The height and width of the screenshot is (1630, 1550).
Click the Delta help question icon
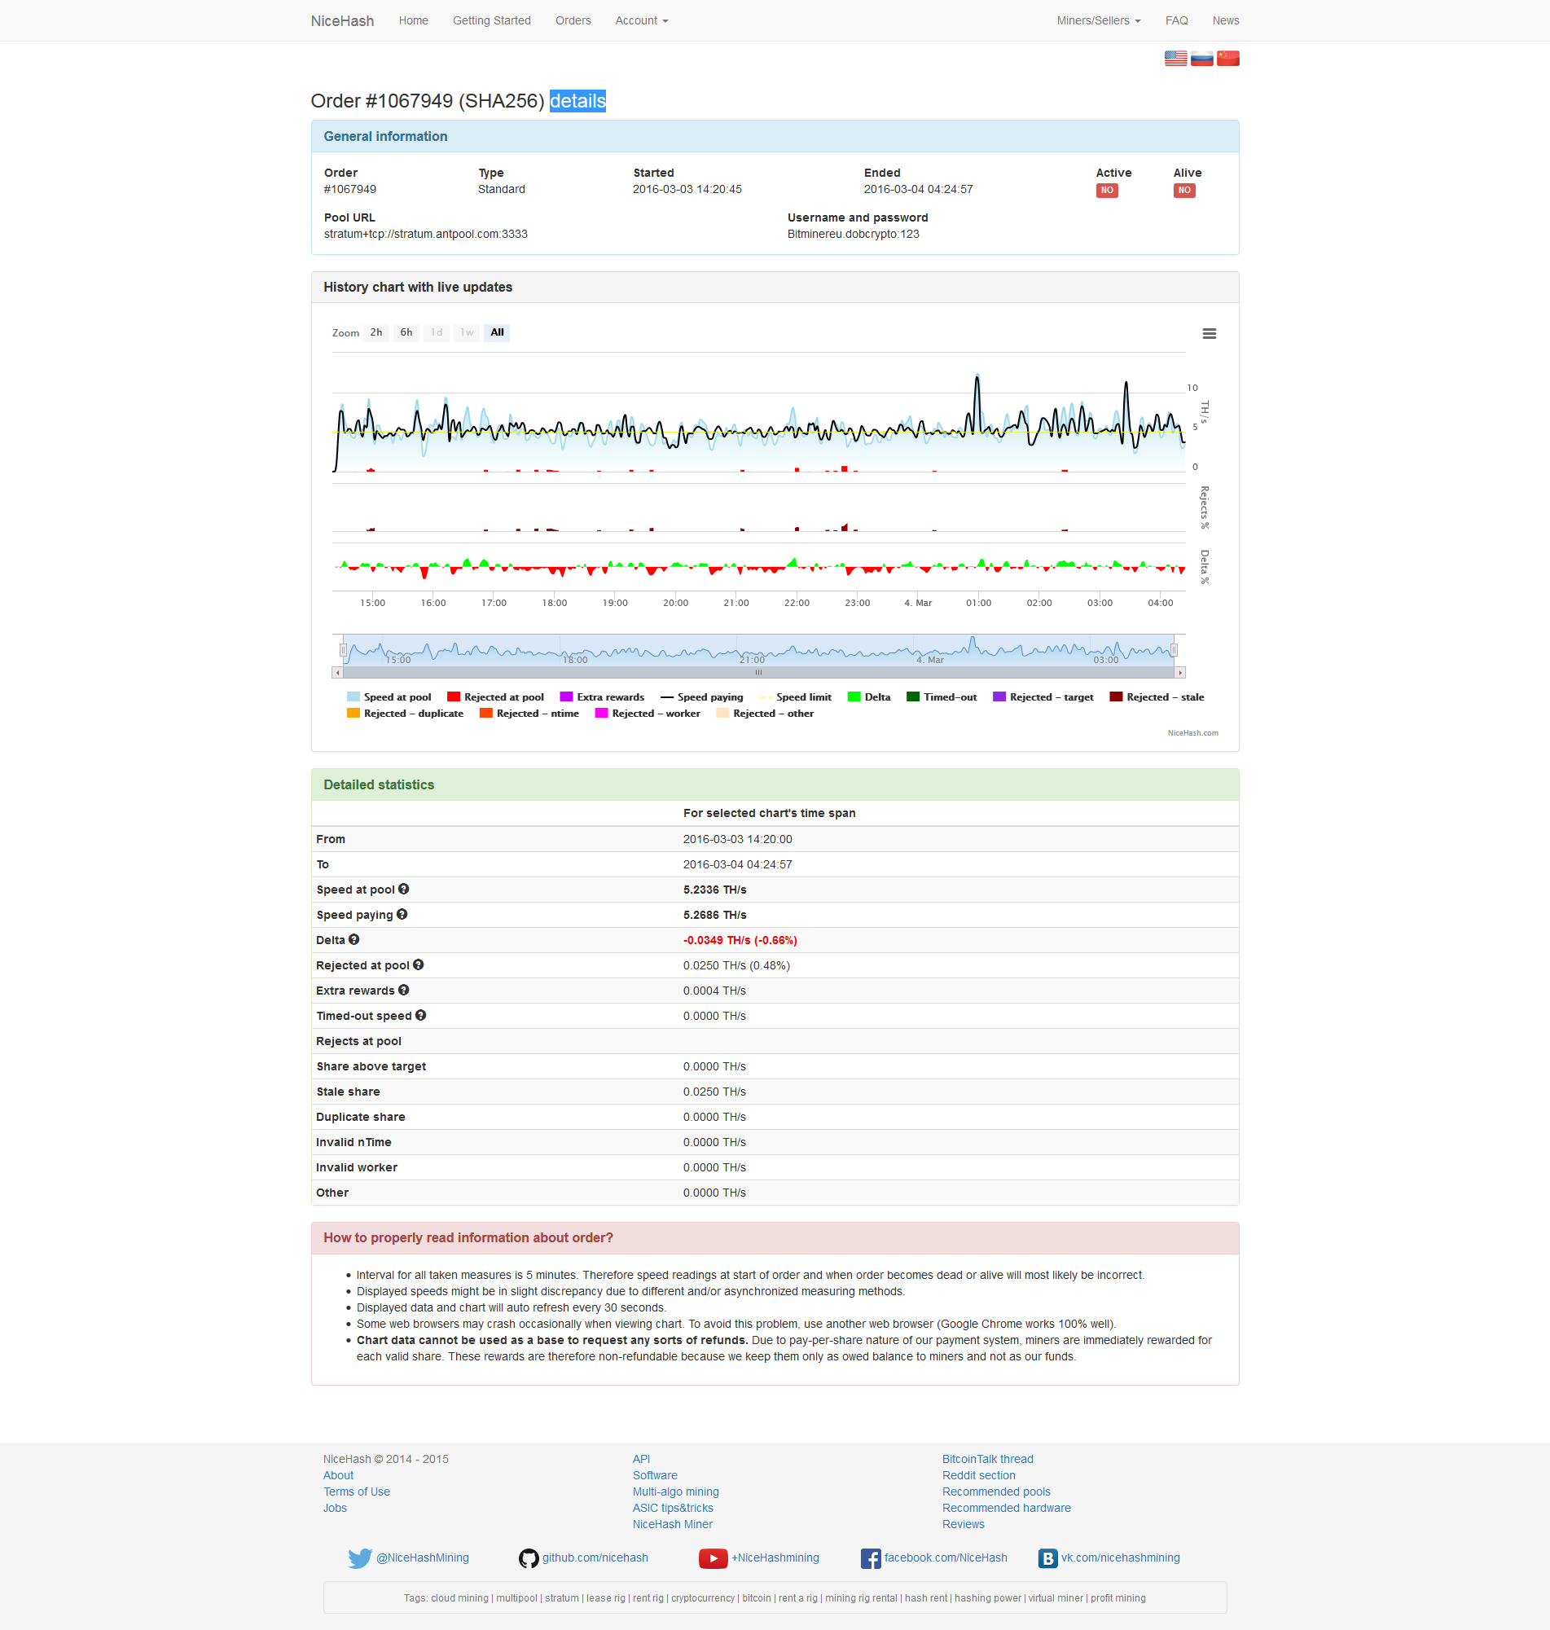pyautogui.click(x=353, y=939)
